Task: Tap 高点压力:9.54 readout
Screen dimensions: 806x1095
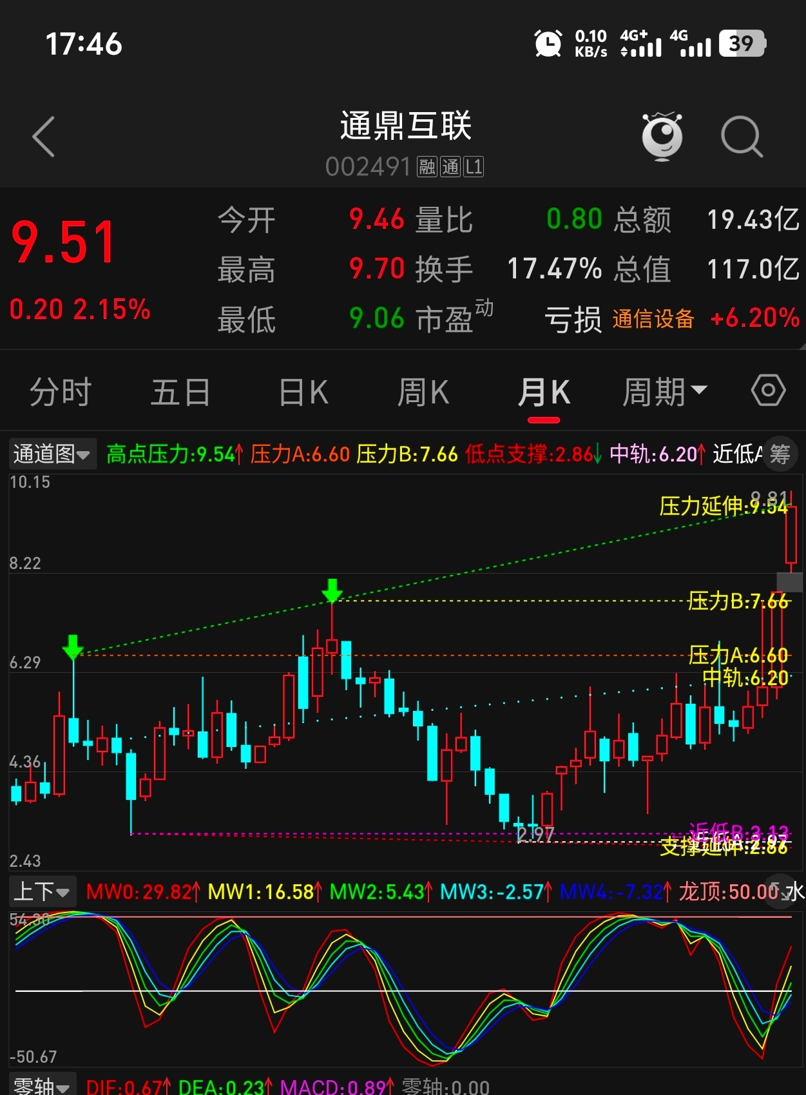Action: (x=175, y=454)
